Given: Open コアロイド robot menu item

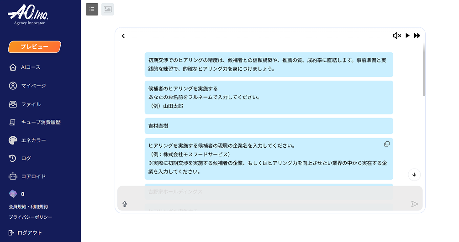Looking at the screenshot, I should click(33, 176).
